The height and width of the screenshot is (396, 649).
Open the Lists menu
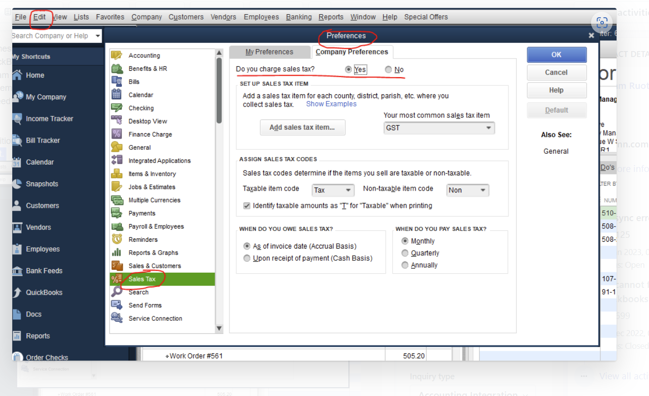(x=82, y=17)
